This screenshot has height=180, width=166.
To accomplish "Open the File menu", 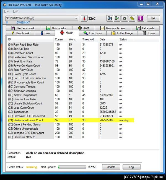I will (x=6, y=11).
